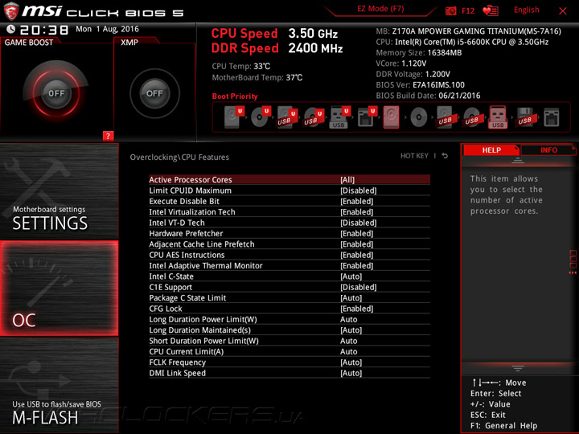
Task: Go back using the arrow beside HOT KEY
Action: [x=445, y=156]
